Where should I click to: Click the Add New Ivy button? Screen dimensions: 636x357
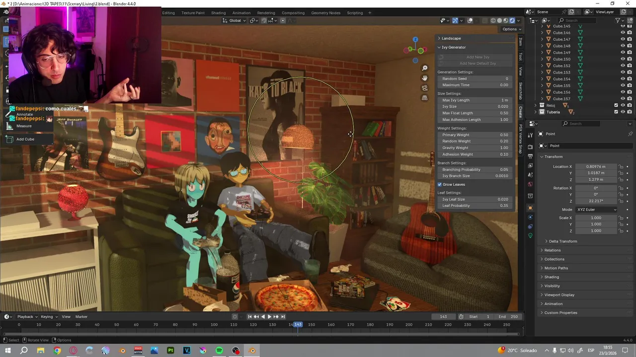coord(475,57)
